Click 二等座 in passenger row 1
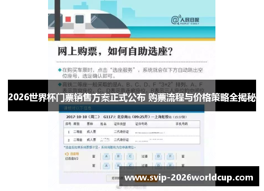The height and width of the screenshot is (191, 264). (x=78, y=132)
